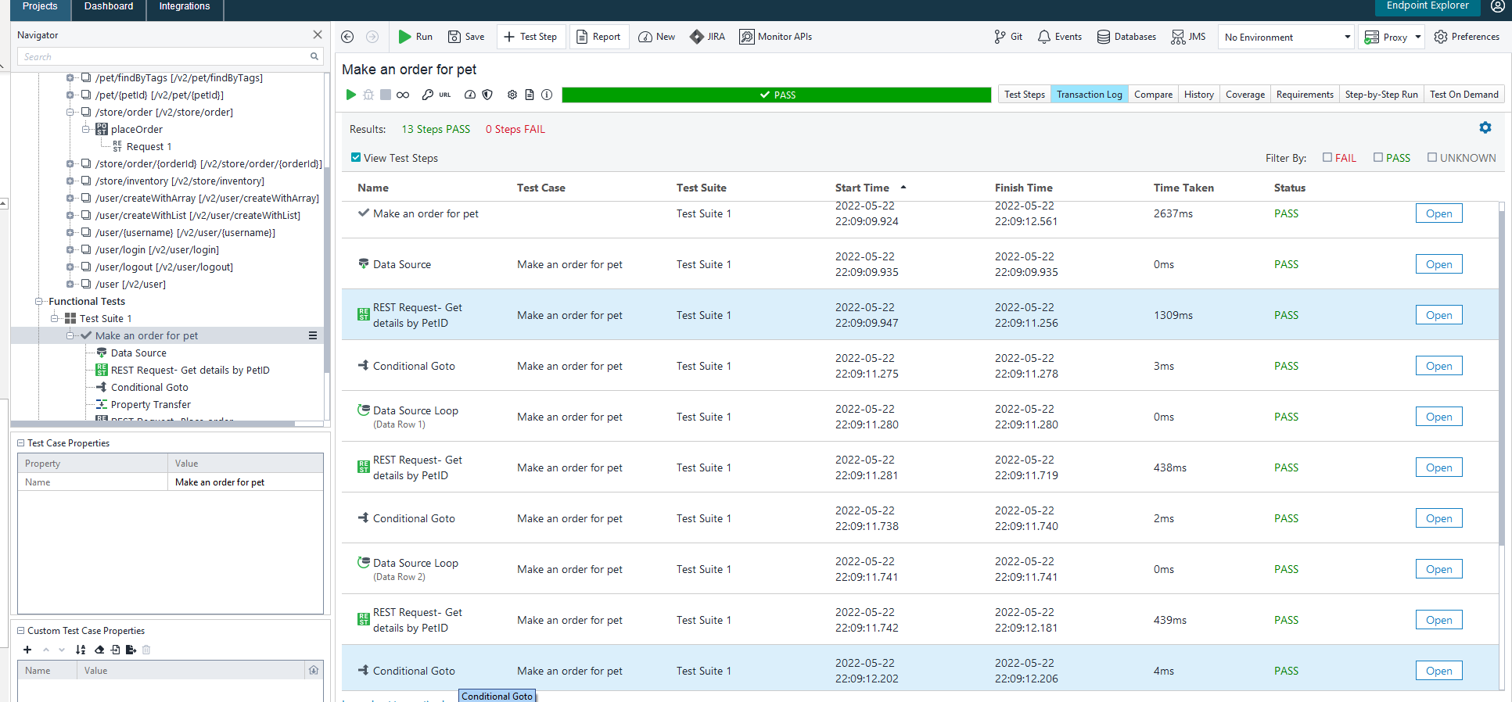Viewport: 1512px width, 702px height.
Task: Collapse Test Case Properties section
Action: pos(21,442)
